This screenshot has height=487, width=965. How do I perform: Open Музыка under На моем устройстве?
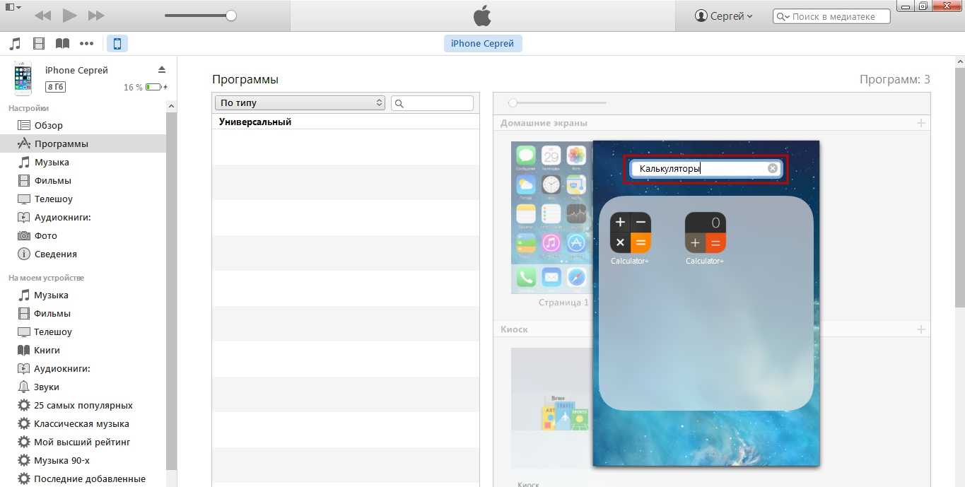83,295
